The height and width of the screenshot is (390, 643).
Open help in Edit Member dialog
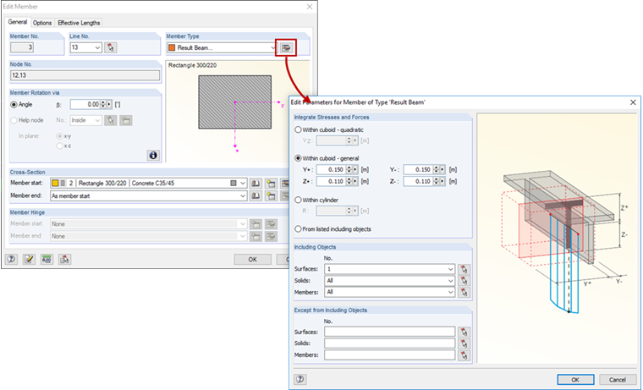(12, 259)
